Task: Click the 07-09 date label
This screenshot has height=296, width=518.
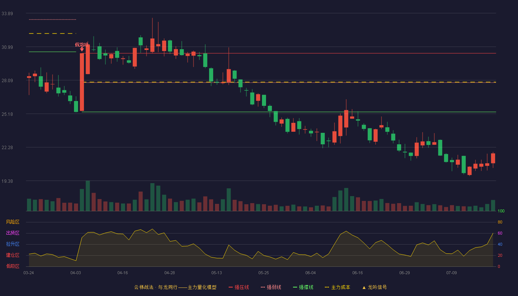Action: [451, 273]
